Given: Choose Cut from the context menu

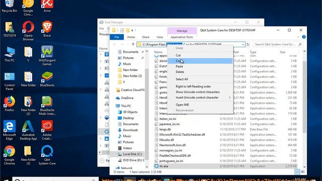Looking at the screenshot, I should coord(200,55).
